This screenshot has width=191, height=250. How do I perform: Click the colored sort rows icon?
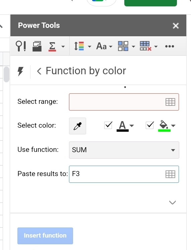click(x=79, y=46)
